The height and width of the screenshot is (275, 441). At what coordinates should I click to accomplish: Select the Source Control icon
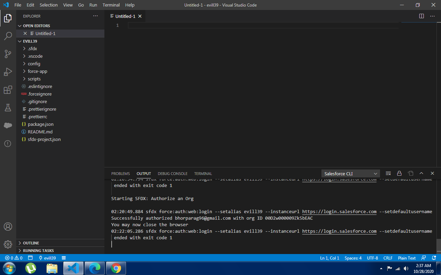[8, 54]
